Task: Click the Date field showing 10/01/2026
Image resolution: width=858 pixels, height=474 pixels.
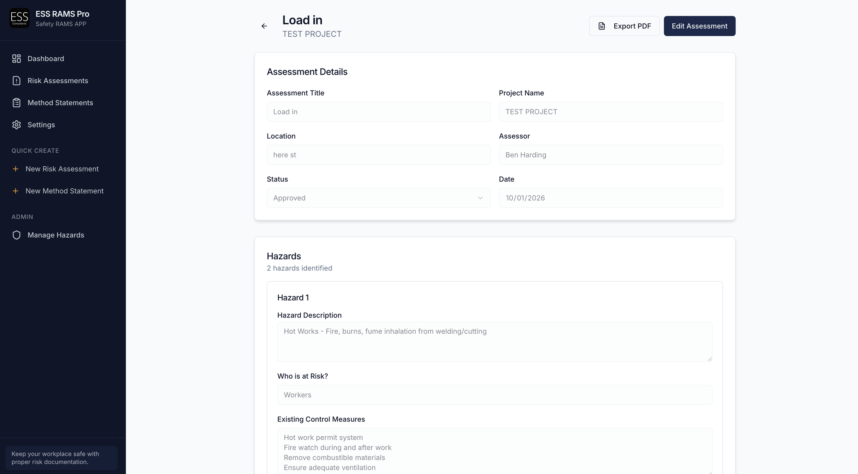Action: click(x=611, y=198)
